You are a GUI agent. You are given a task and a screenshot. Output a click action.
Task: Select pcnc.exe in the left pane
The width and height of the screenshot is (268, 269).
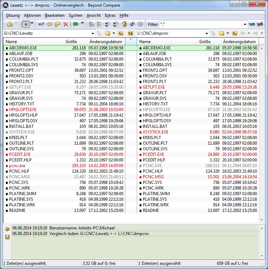(x=64, y=166)
